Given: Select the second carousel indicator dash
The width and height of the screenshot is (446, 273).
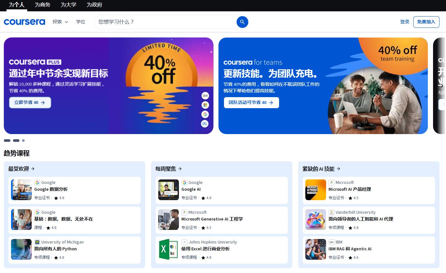Looking at the screenshot, I should tap(16, 141).
